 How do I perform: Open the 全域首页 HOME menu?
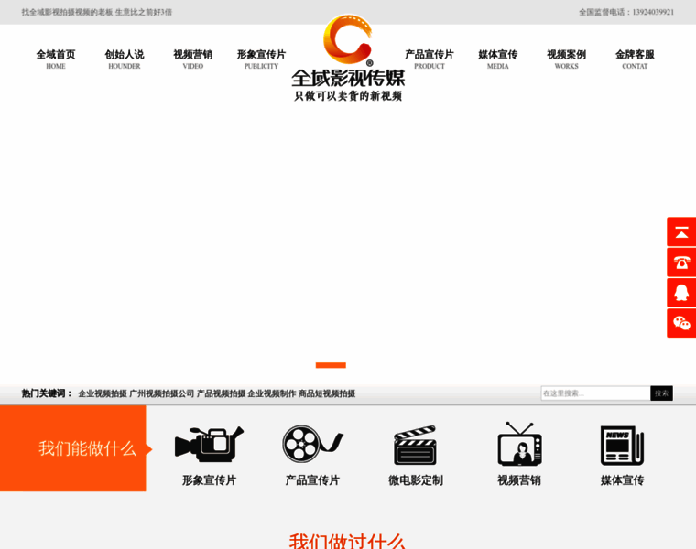(x=56, y=59)
